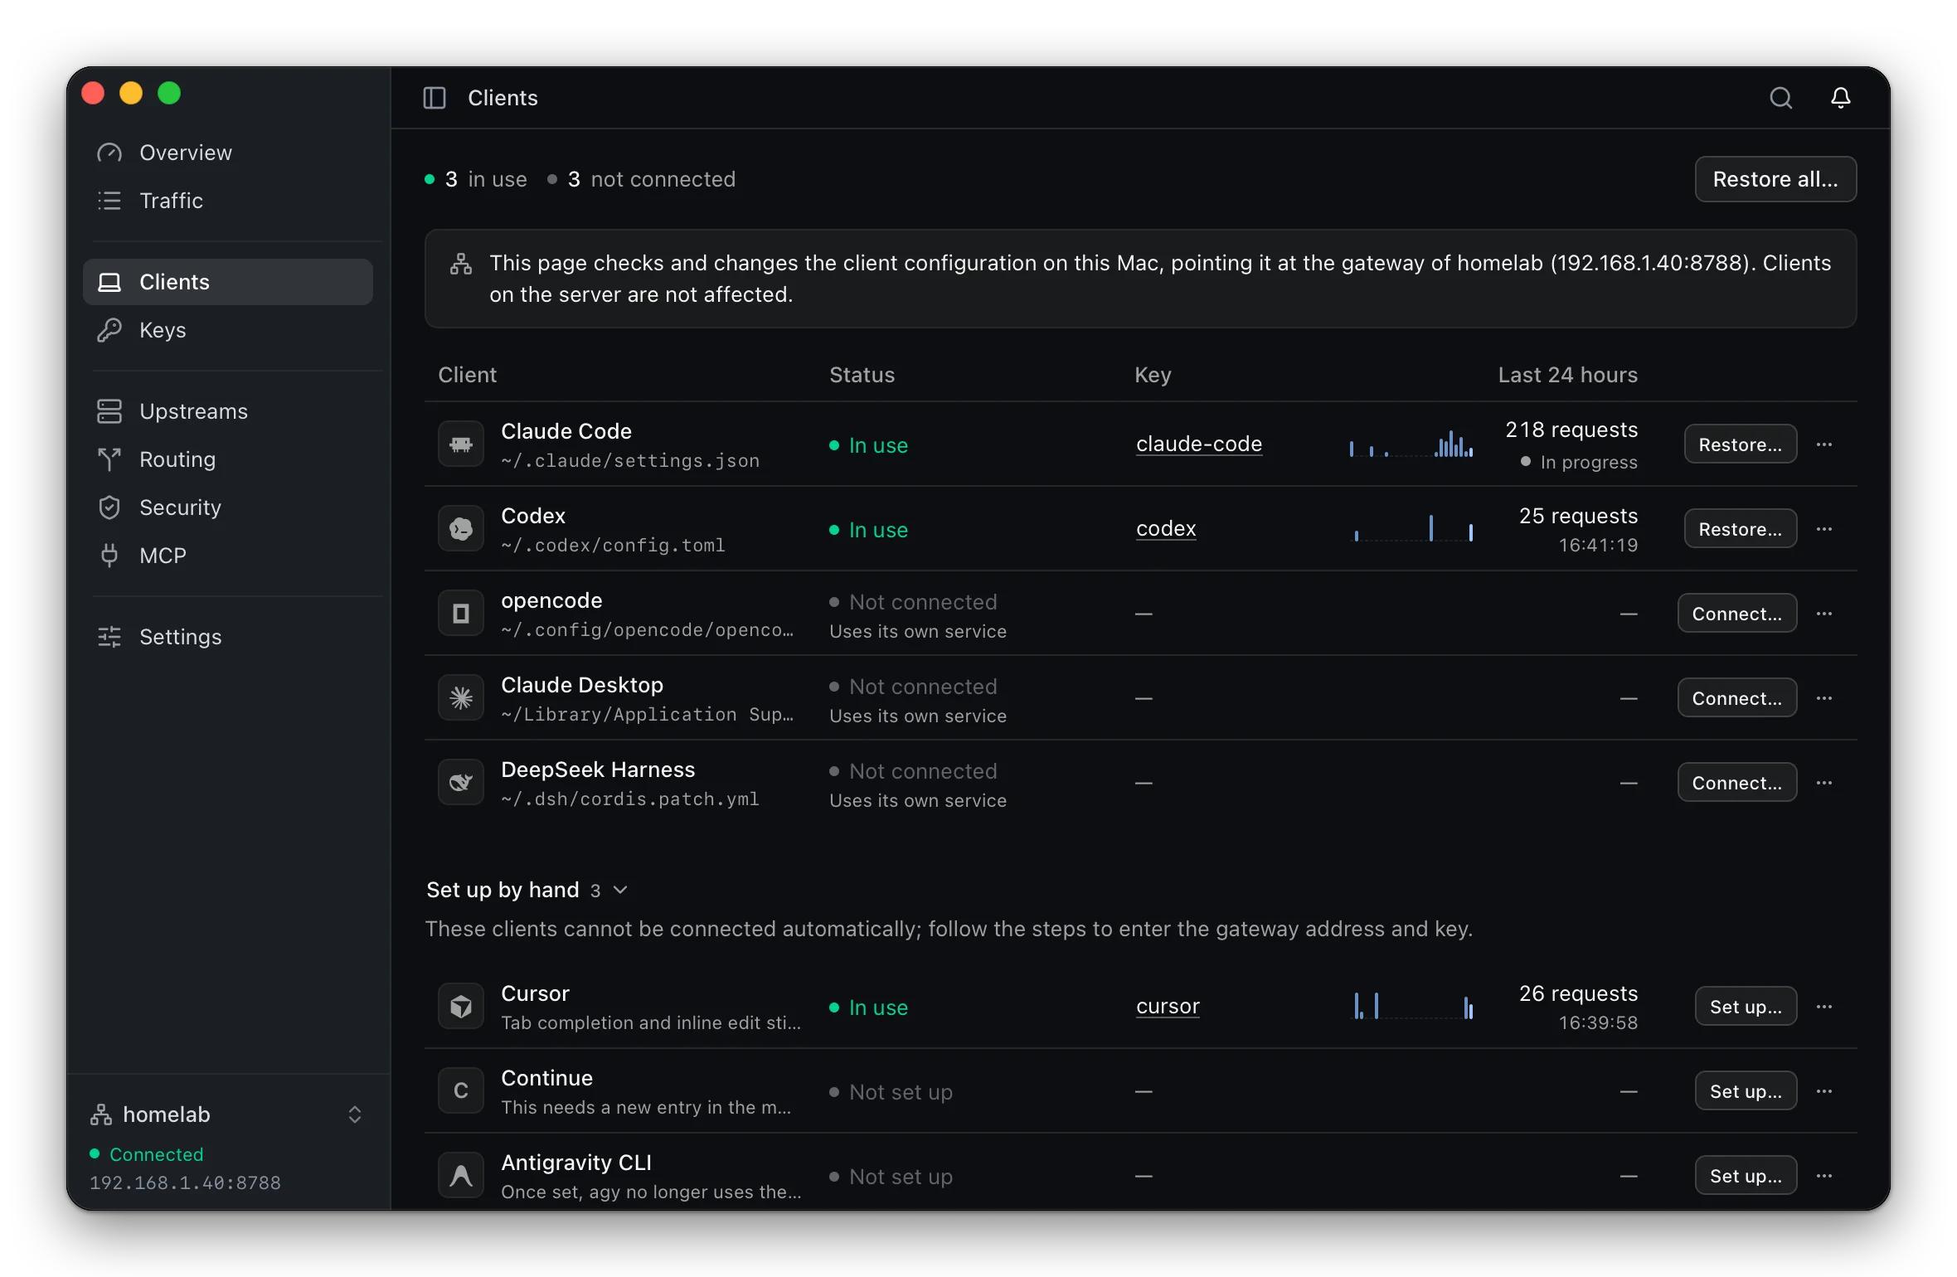Image resolution: width=1957 pixels, height=1277 pixels.
Task: Go to Overview in sidebar
Action: click(x=228, y=153)
